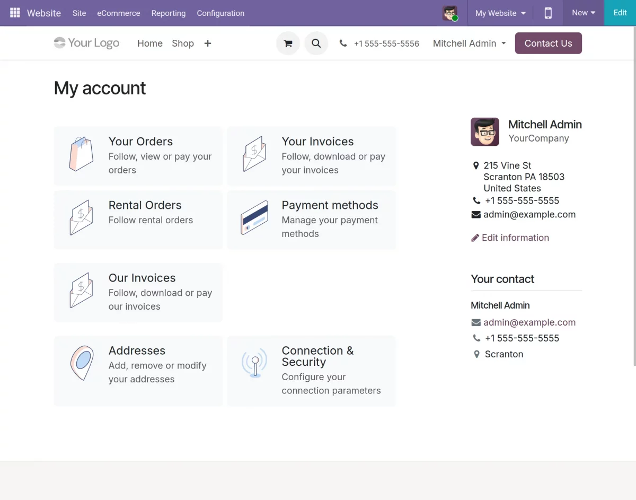Open the Site menu

tap(79, 13)
